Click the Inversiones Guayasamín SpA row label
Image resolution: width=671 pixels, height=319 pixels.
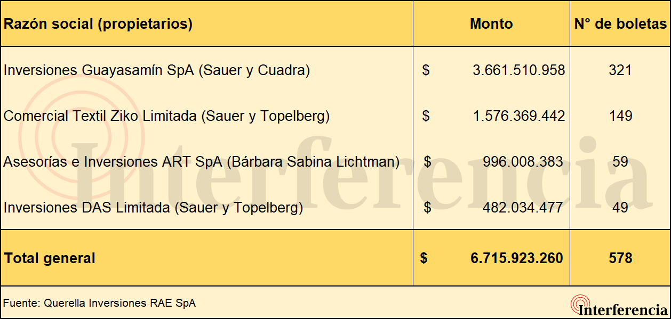[157, 70]
